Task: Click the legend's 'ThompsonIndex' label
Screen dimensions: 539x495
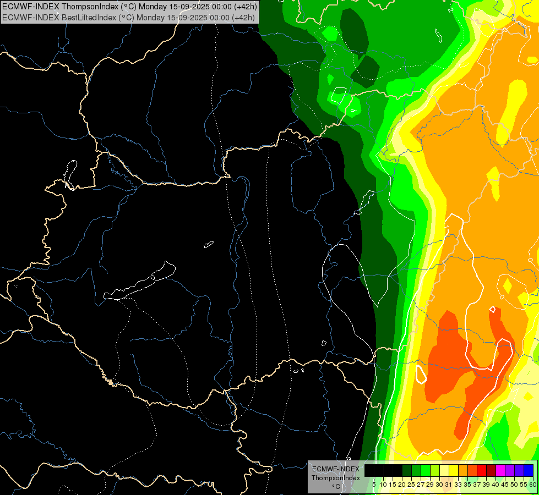Action: click(x=336, y=478)
